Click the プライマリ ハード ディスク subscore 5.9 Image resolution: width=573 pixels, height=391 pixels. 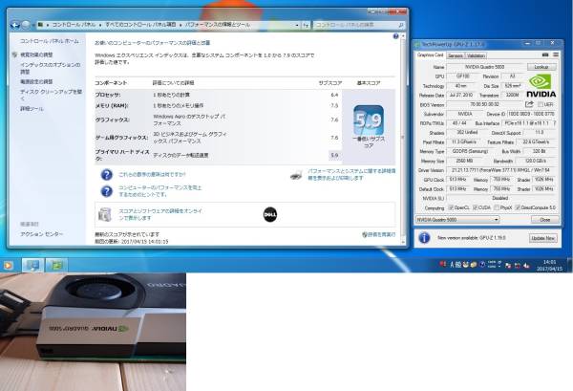[334, 155]
